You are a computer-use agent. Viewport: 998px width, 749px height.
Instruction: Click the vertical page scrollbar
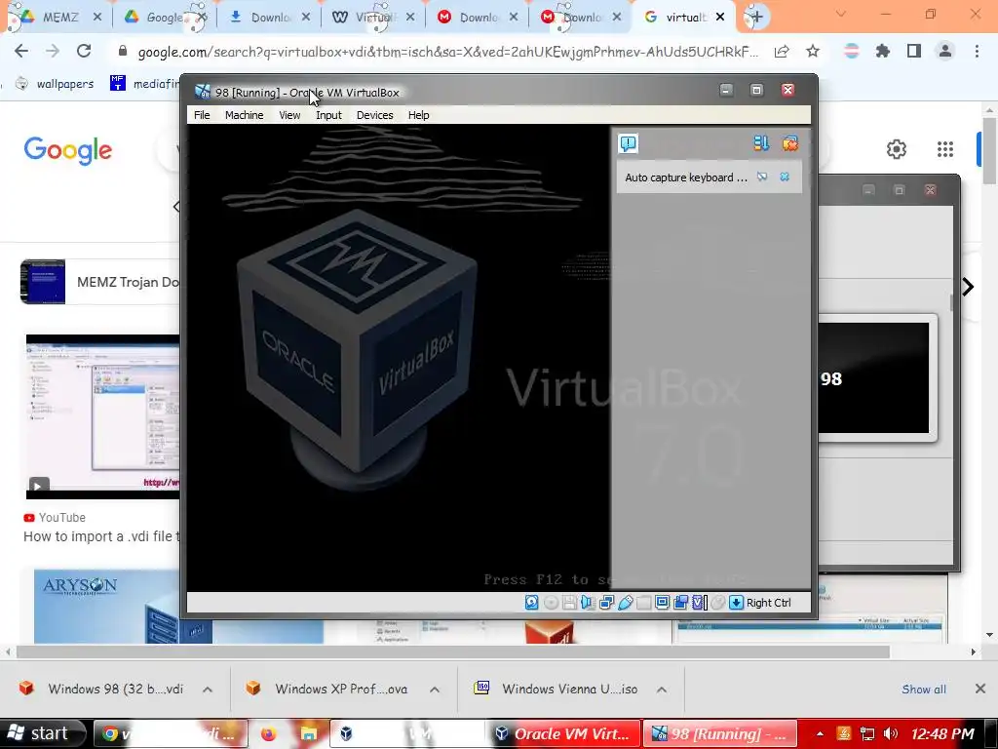[989, 150]
